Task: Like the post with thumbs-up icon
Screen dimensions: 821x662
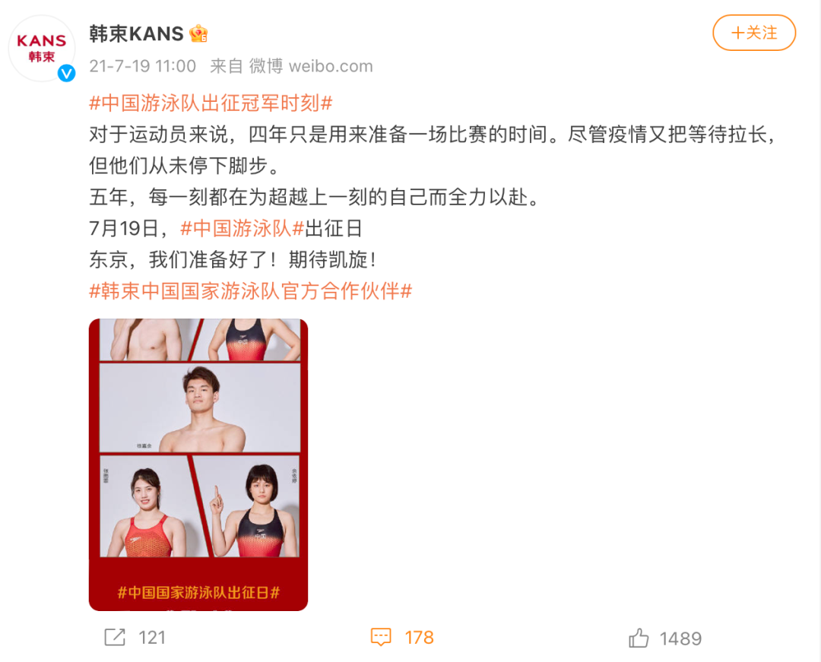Action: [x=639, y=638]
